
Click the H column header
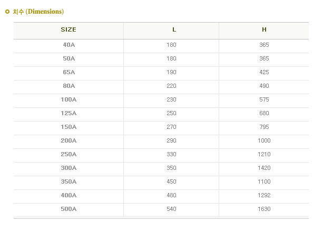(264, 29)
